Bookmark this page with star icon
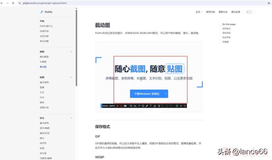 click(269, 3)
